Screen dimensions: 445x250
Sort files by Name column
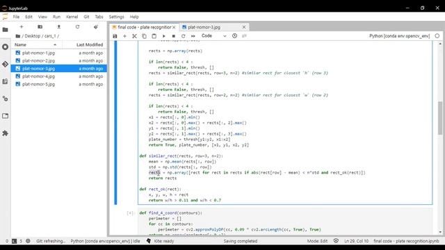pyautogui.click(x=35, y=44)
